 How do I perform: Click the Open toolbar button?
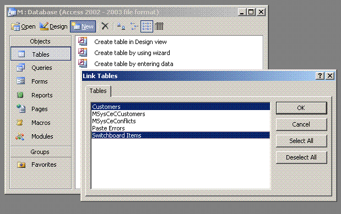coord(23,26)
